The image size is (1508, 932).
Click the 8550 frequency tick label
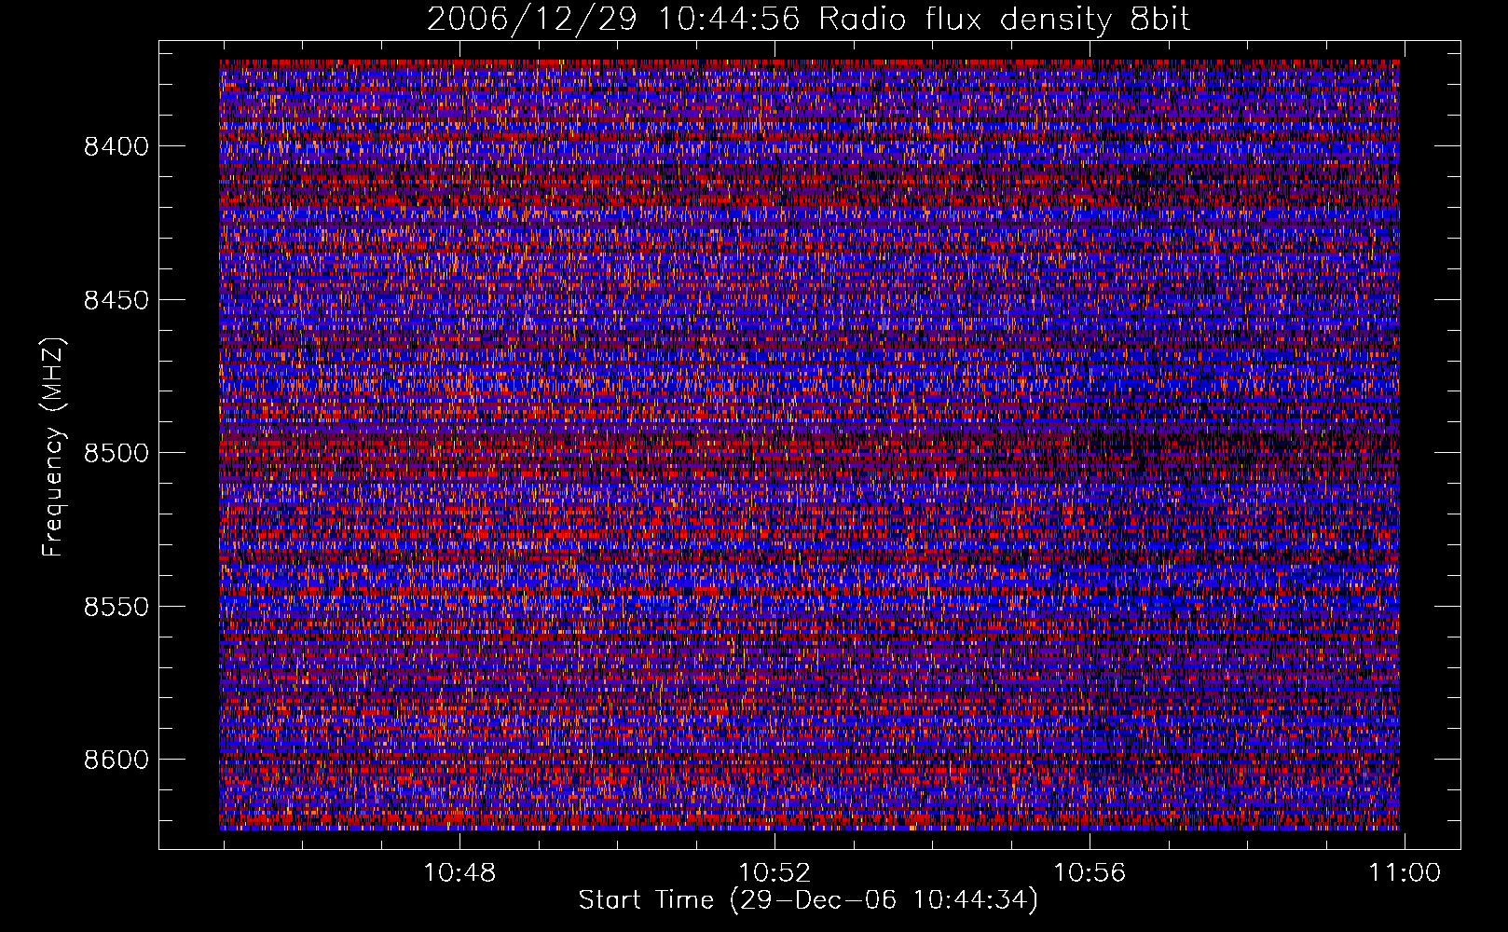click(117, 607)
